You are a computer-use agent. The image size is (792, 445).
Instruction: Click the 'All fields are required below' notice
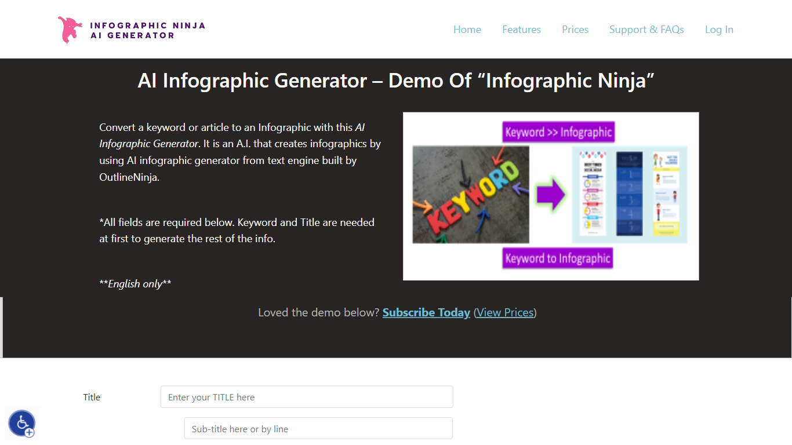pyautogui.click(x=237, y=230)
